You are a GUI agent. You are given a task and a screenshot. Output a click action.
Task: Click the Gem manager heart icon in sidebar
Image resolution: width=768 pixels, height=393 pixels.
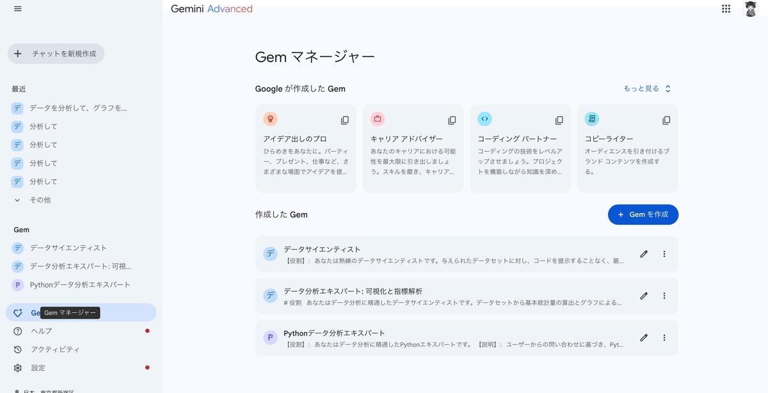(x=18, y=312)
